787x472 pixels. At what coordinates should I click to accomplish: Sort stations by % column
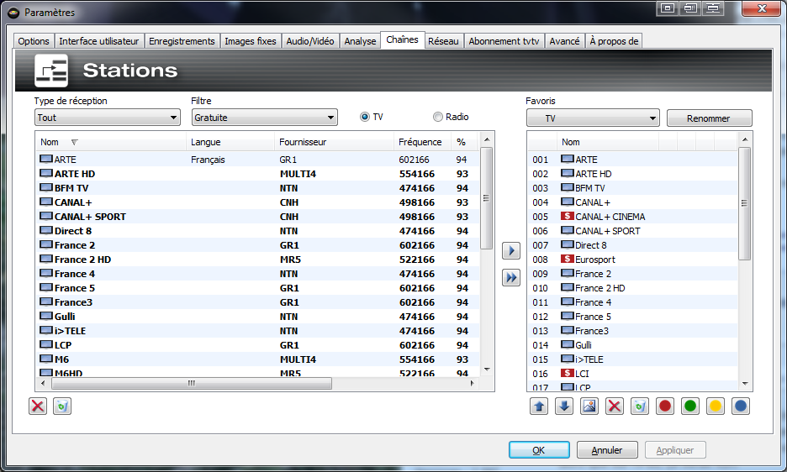[465, 142]
